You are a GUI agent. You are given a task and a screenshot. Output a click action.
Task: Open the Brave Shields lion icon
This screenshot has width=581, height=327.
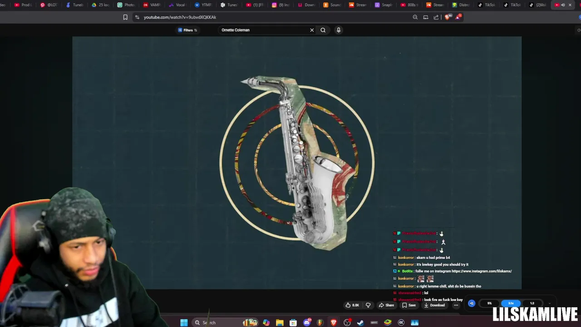pyautogui.click(x=448, y=17)
